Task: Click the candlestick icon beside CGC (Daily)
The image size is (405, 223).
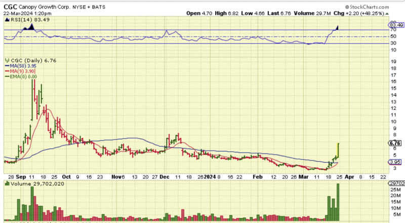Action: click(x=6, y=60)
